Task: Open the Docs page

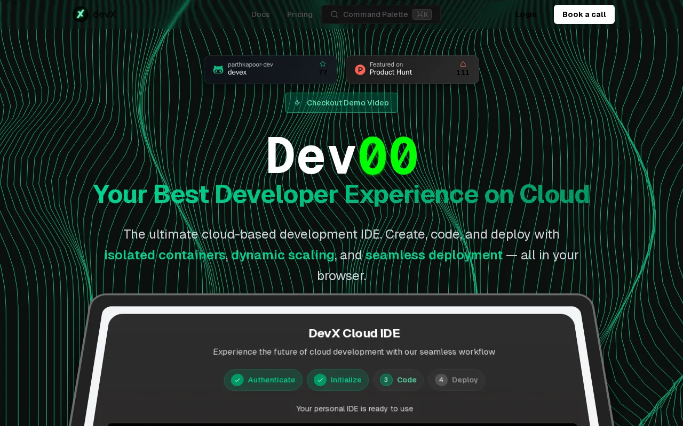Action: [x=260, y=14]
